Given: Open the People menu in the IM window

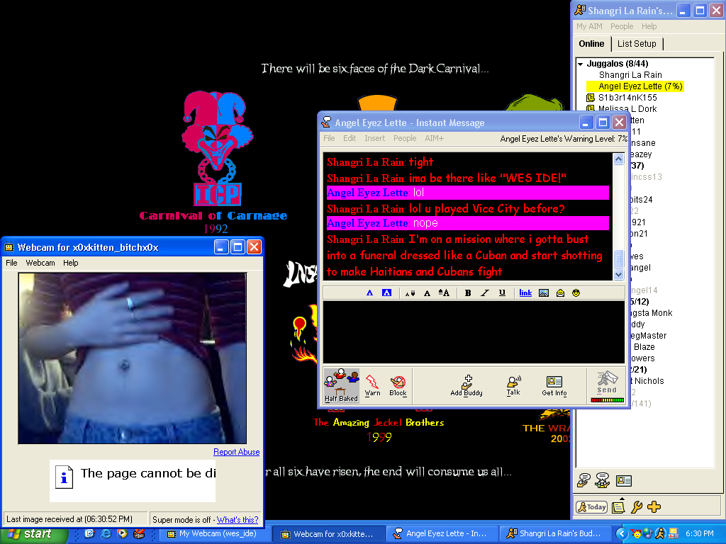Looking at the screenshot, I should click(x=405, y=138).
